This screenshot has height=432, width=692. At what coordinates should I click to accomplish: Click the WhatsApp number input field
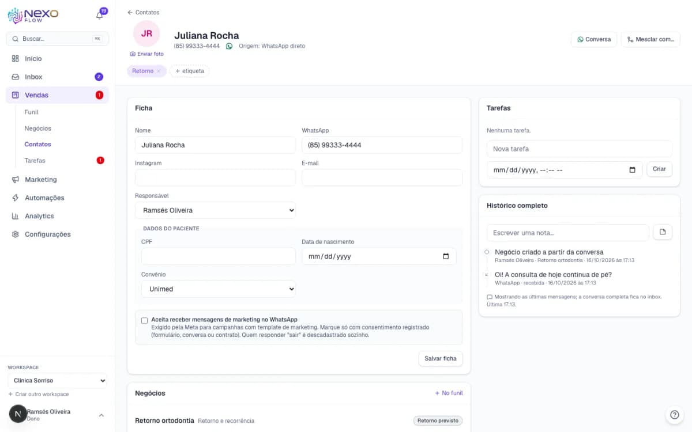(382, 145)
